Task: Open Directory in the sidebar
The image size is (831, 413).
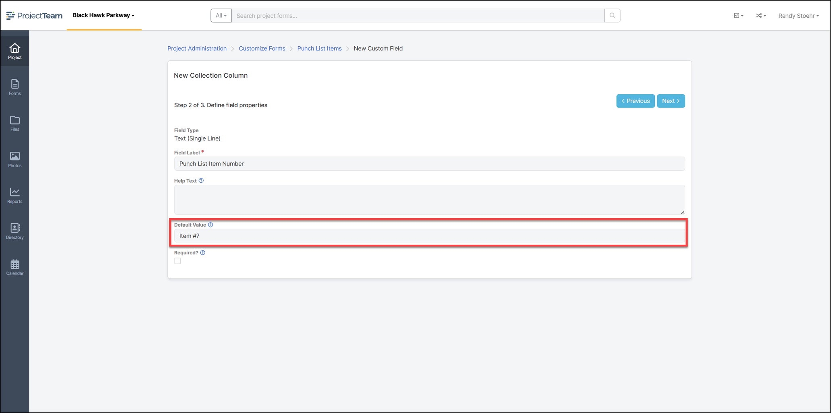Action: click(x=15, y=231)
